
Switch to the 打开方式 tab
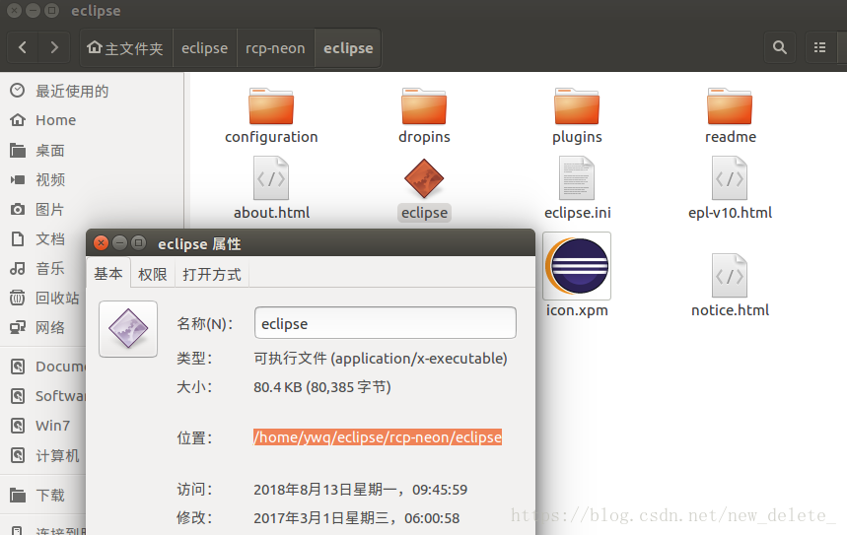pos(212,274)
